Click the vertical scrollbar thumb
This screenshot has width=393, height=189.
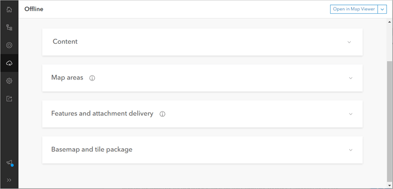[x=390, y=120]
